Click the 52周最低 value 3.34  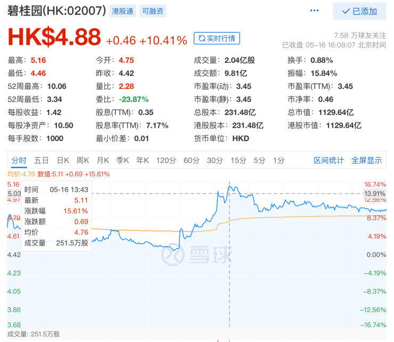tap(54, 99)
